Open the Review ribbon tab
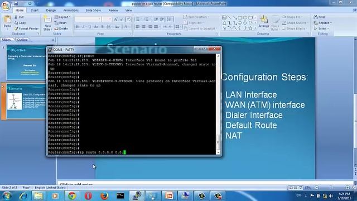 click(113, 10)
